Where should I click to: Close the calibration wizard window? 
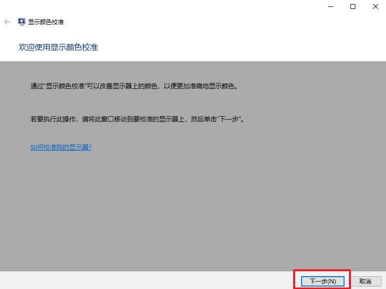coord(375,6)
